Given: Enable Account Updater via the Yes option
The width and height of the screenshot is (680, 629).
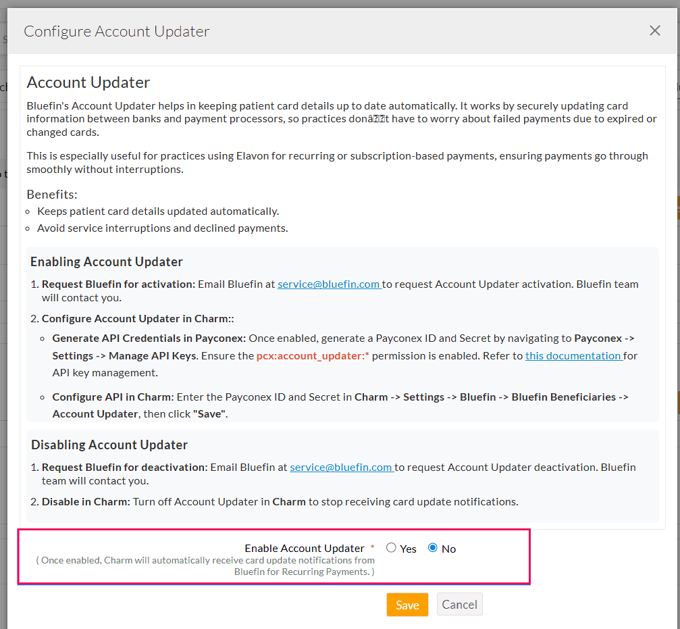Looking at the screenshot, I should [390, 548].
